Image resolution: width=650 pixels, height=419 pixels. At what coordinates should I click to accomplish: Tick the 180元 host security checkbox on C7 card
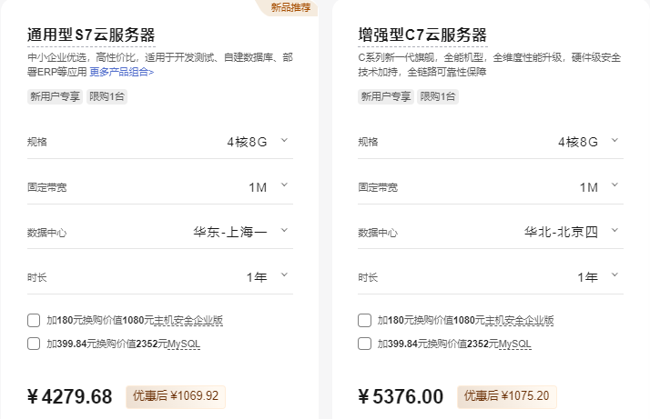(364, 321)
